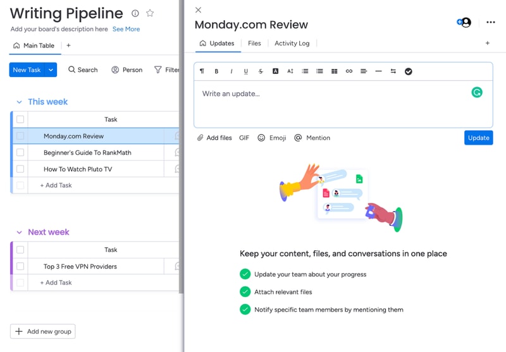Open the text color tool
Image resolution: width=506 pixels, height=352 pixels.
point(275,71)
